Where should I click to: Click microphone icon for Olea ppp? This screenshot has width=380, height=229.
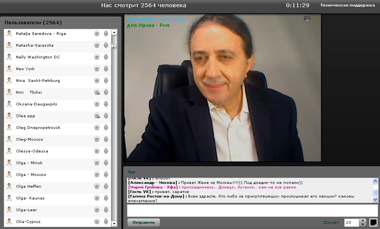106,116
